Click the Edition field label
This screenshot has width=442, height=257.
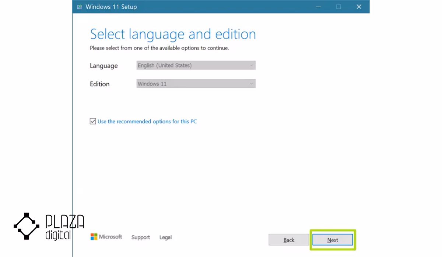[100, 84]
